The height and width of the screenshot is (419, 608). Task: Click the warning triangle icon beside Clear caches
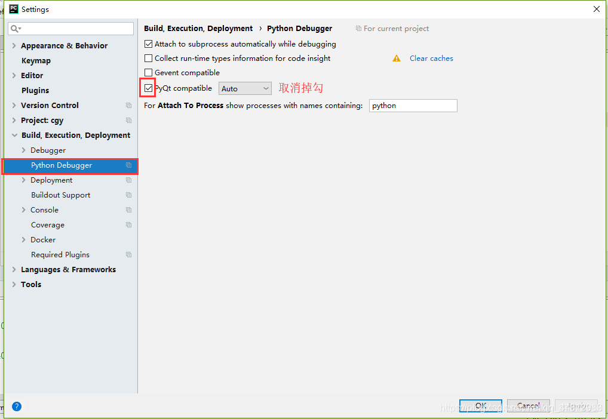(397, 58)
